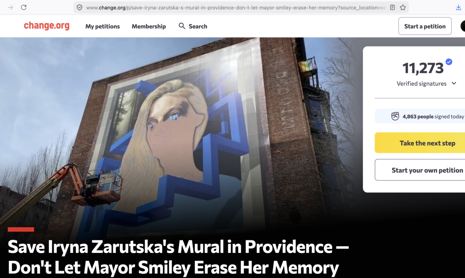
Task: Open the profile avatar menu
Action: click(x=463, y=26)
